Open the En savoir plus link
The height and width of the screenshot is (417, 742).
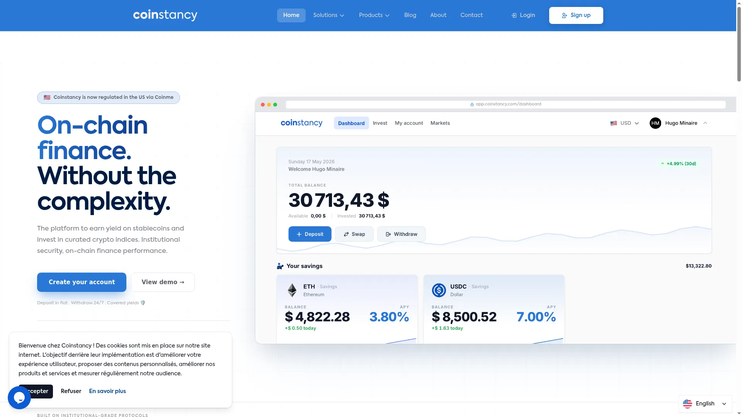coord(107,391)
